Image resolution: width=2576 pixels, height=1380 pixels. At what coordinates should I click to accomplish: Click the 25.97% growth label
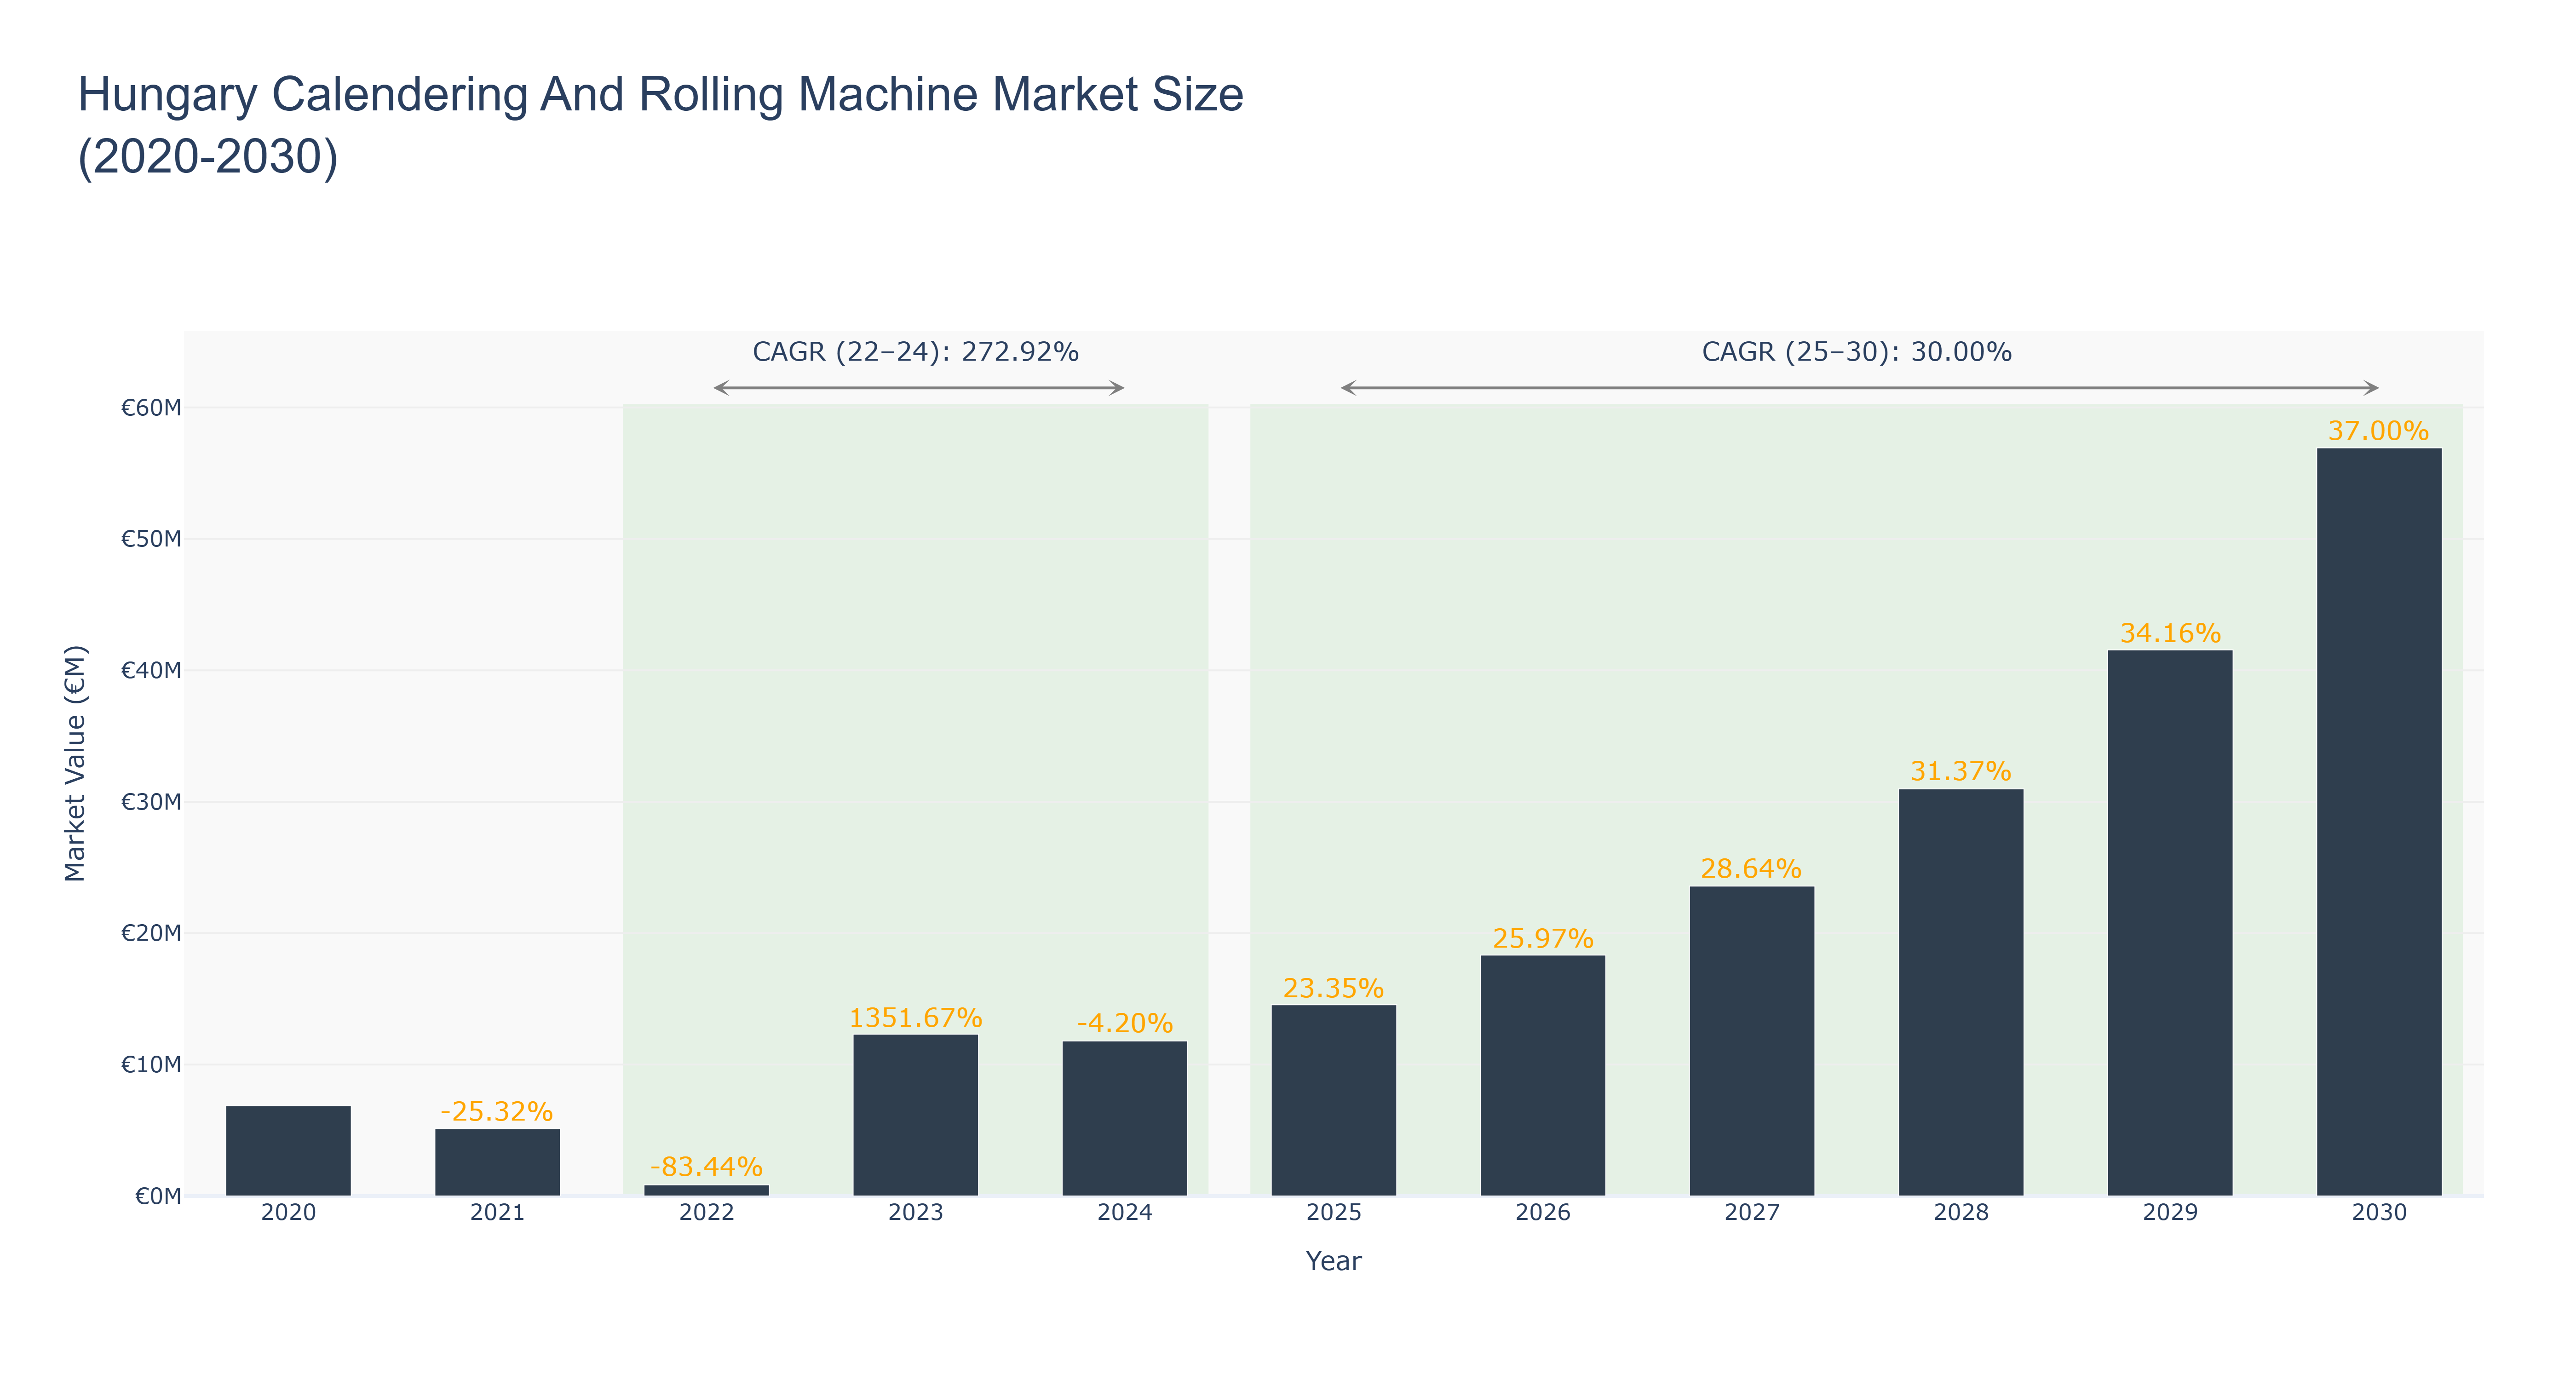click(x=1542, y=938)
